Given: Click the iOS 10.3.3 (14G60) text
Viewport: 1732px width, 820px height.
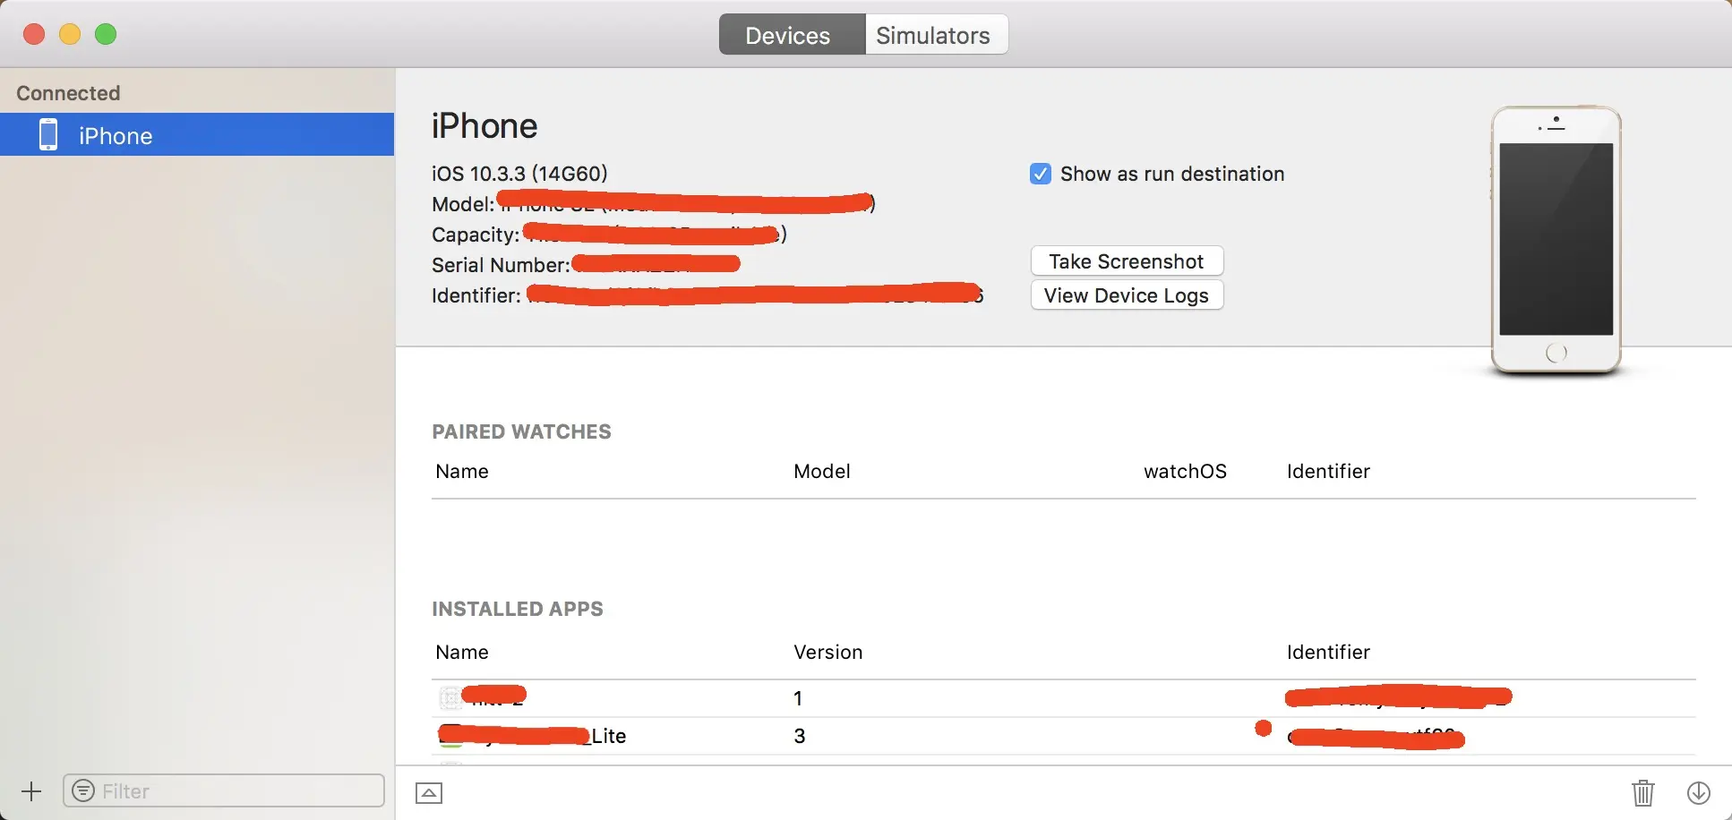Looking at the screenshot, I should point(519,174).
